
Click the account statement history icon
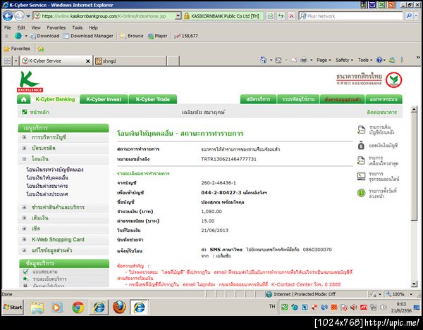point(361,129)
